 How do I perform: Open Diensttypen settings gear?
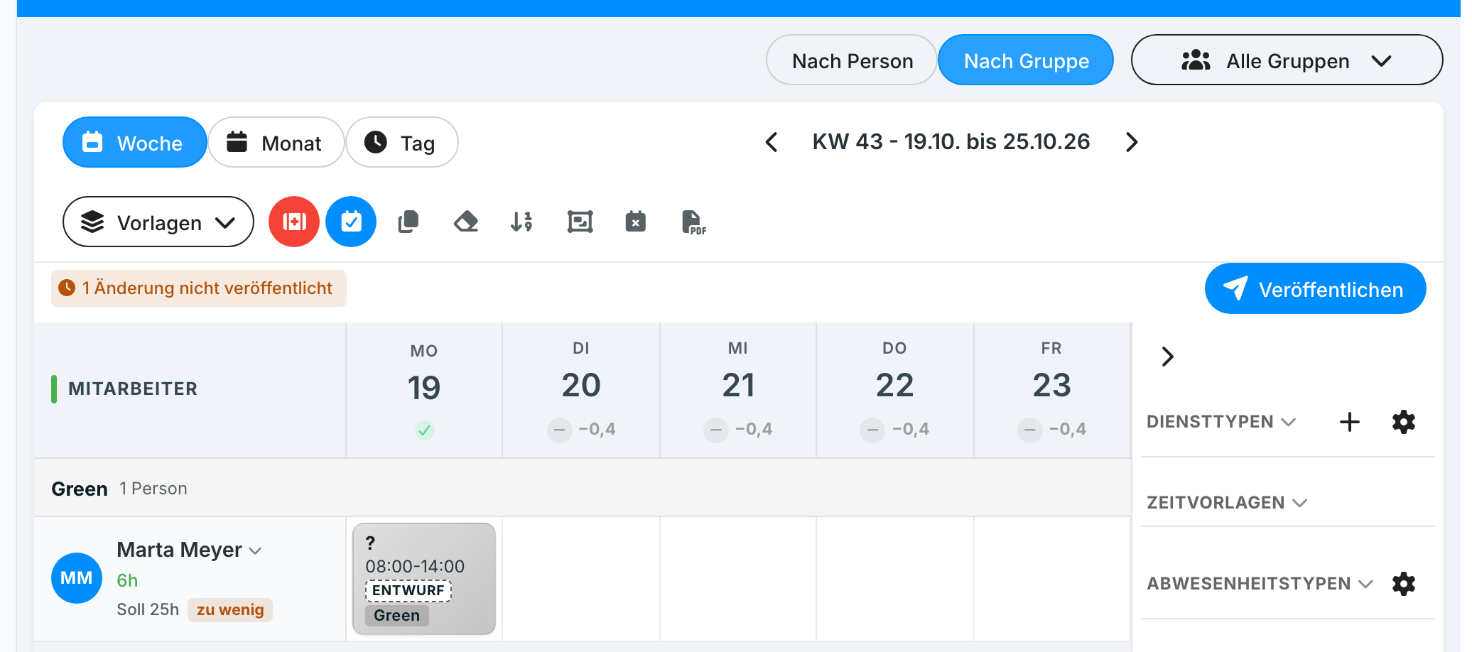[x=1404, y=422]
